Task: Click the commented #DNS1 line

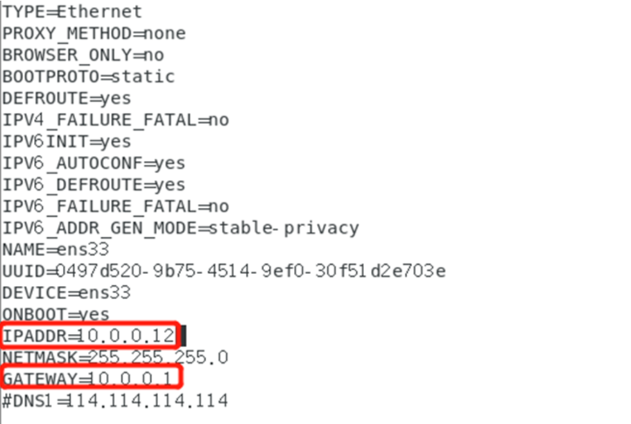Action: click(x=115, y=401)
